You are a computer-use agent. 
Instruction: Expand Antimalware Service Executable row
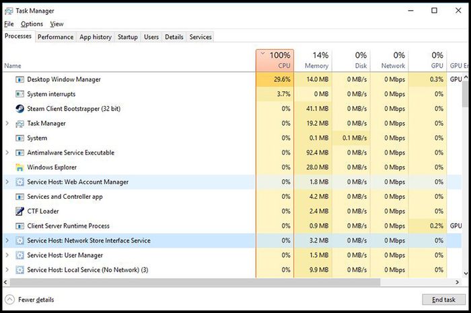coord(7,152)
